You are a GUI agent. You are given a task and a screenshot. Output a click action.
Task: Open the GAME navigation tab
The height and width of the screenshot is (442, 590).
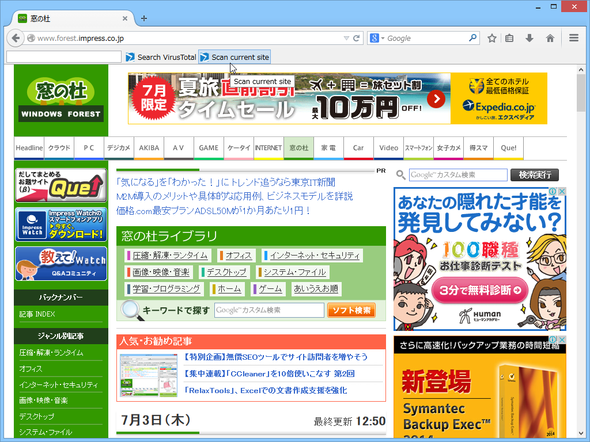point(209,148)
